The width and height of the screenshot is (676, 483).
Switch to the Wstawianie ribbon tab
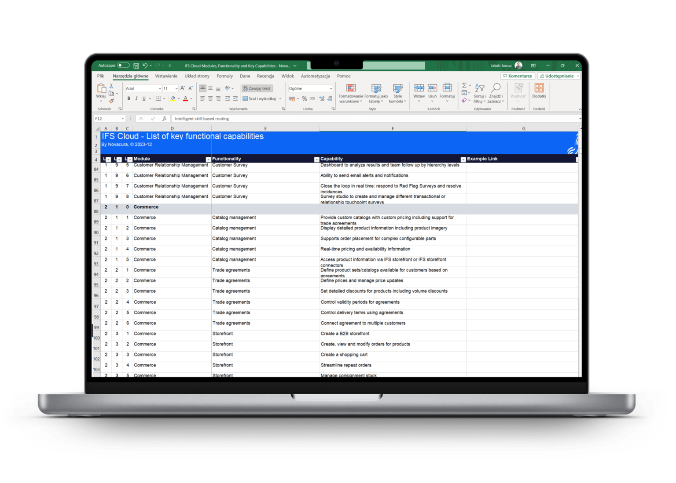[x=166, y=76]
